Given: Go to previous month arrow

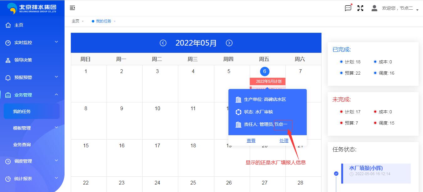Looking at the screenshot, I should coord(163,43).
